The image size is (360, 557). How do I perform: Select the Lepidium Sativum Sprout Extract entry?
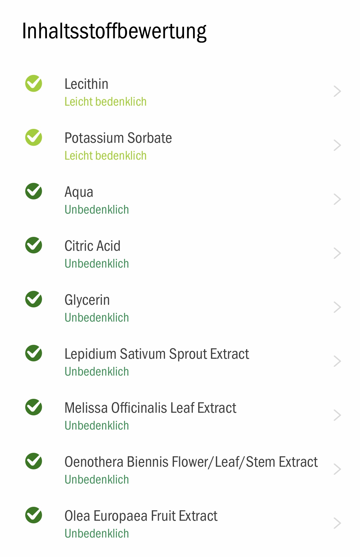pos(180,361)
